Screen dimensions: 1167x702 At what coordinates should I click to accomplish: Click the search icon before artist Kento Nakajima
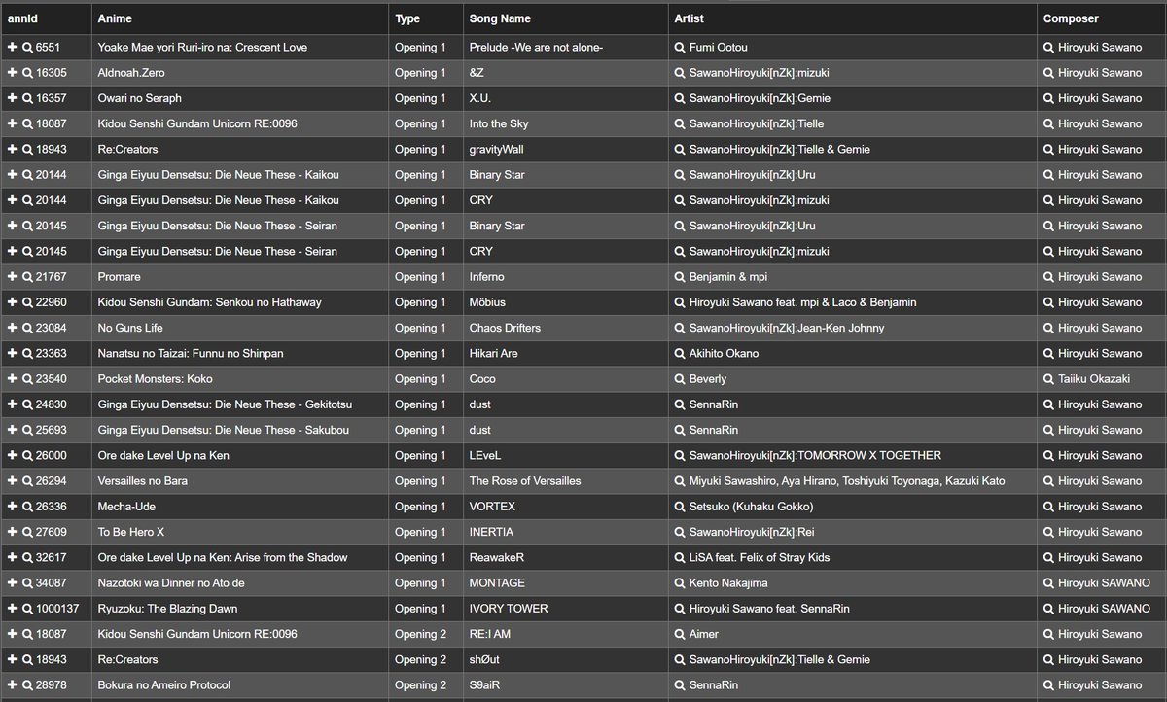point(679,582)
